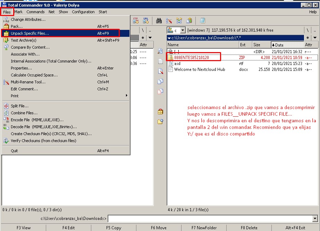Expand the command line history dropdown
The width and height of the screenshot is (320, 231).
pyautogui.click(x=315, y=218)
